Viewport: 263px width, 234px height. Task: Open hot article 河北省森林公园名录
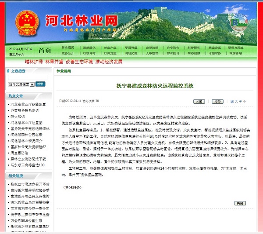coord(26,135)
